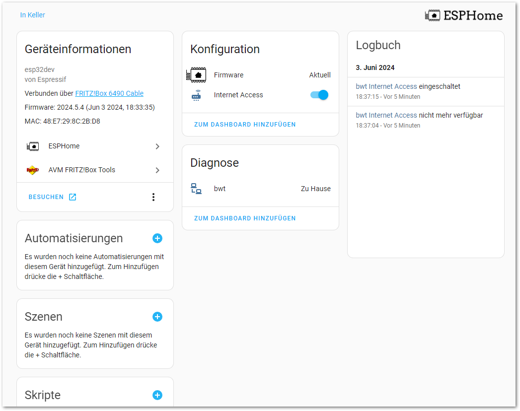The height and width of the screenshot is (411, 520).
Task: Click the router icon beside Internet Access
Action: (x=196, y=95)
